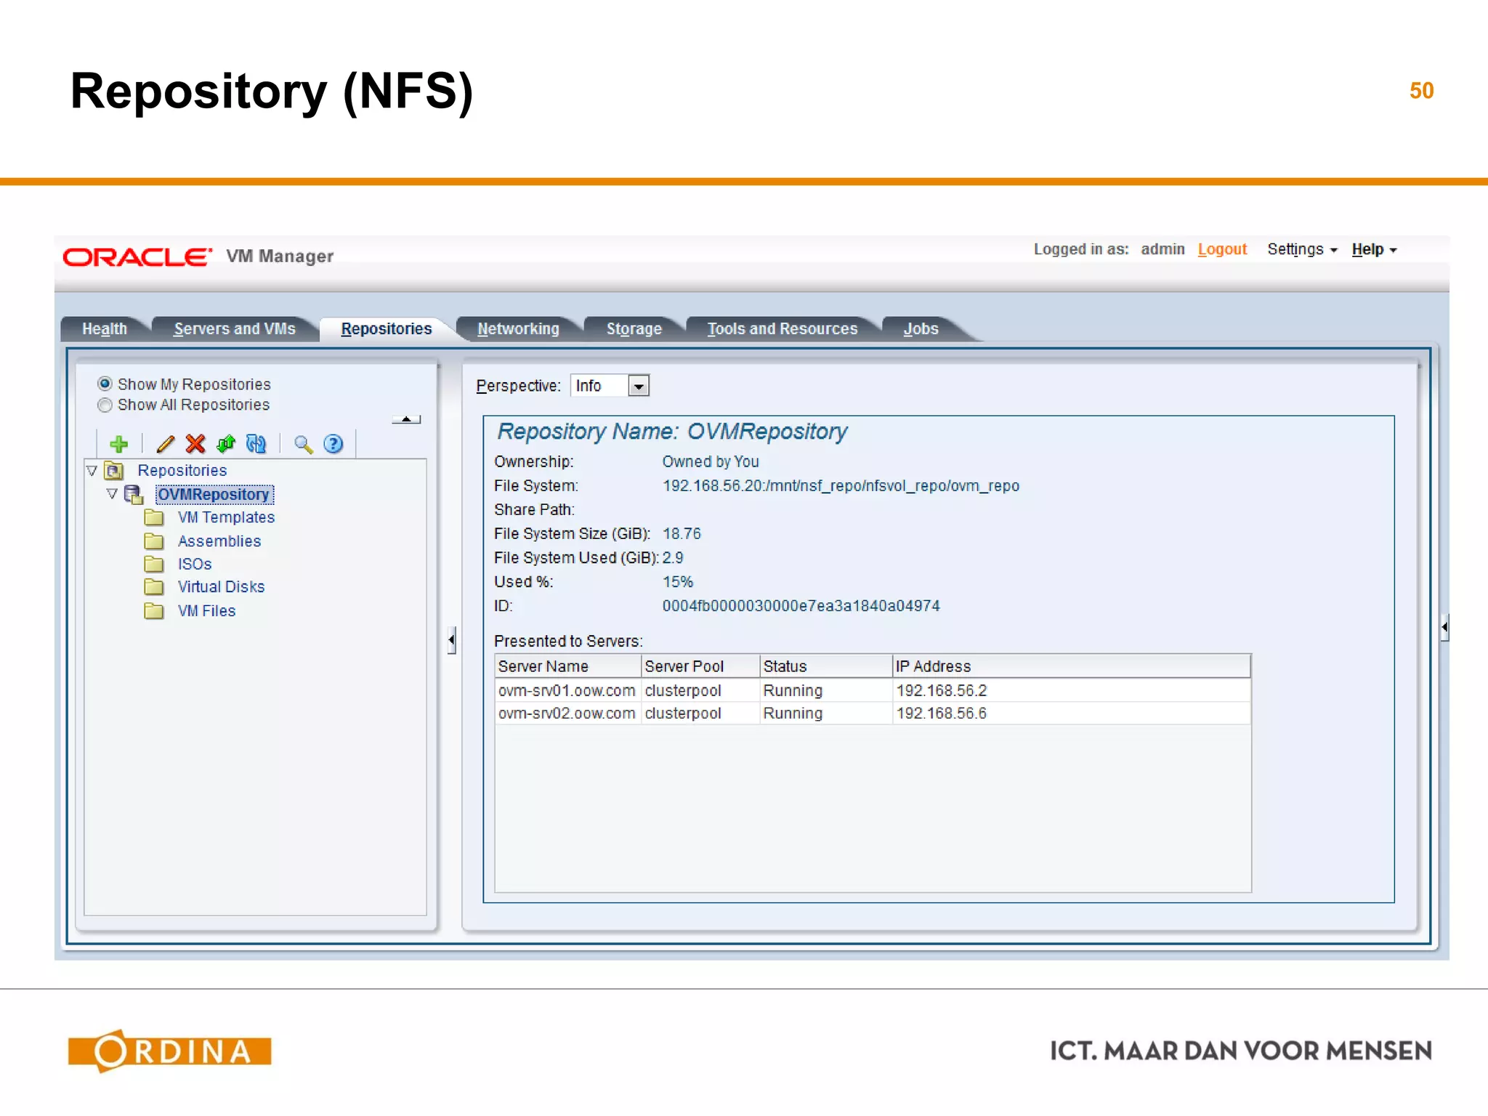Switch to the Health tab

105,329
